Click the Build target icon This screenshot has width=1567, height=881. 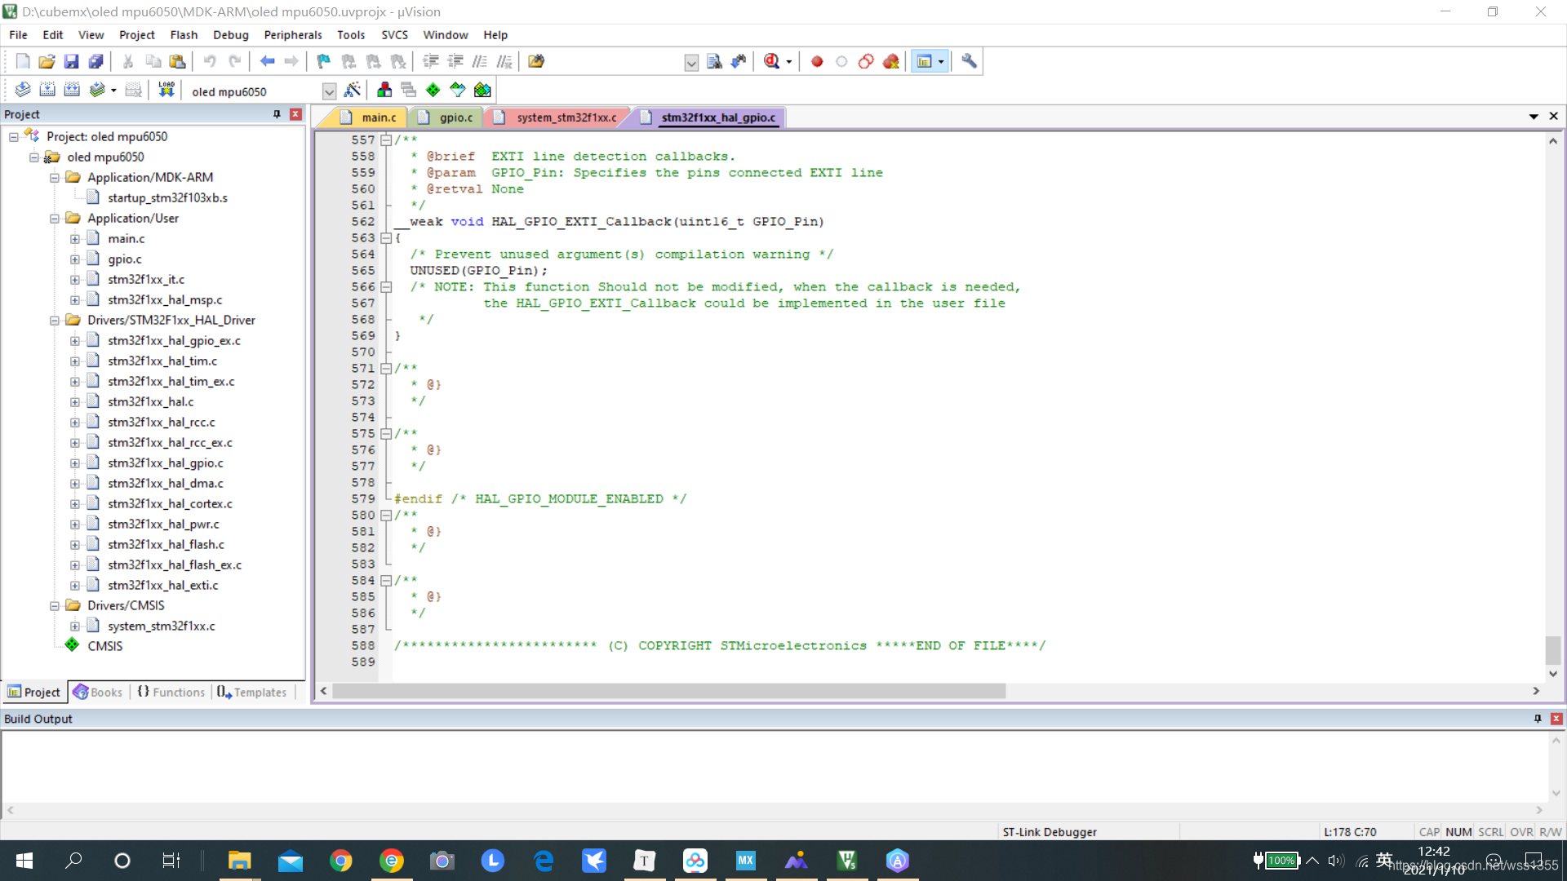click(47, 90)
